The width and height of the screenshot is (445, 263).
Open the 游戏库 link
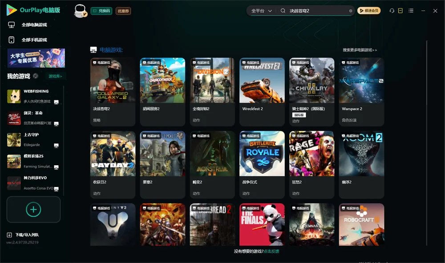[55, 76]
